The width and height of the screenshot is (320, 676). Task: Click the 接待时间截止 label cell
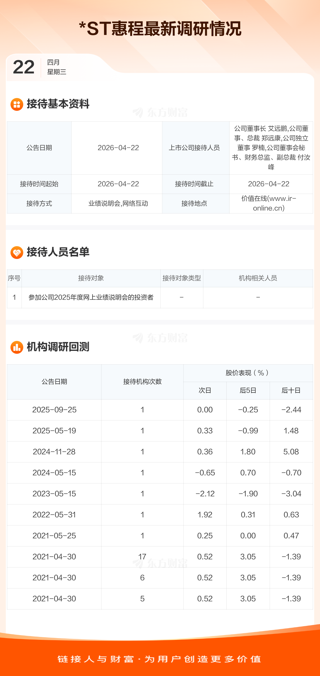[196, 184]
